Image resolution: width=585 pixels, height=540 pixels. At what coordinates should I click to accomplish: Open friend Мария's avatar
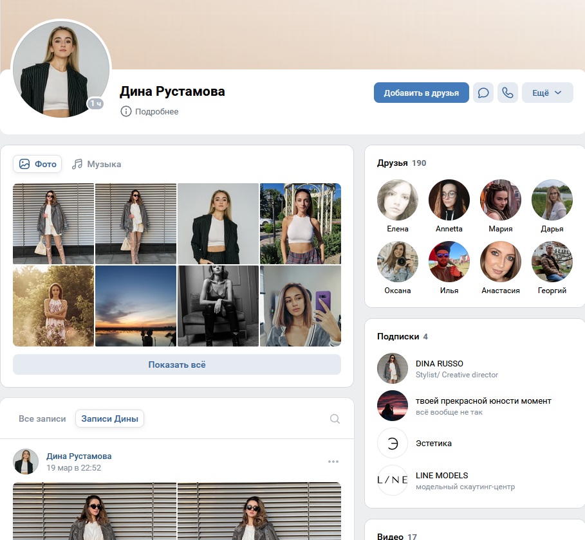(x=500, y=200)
